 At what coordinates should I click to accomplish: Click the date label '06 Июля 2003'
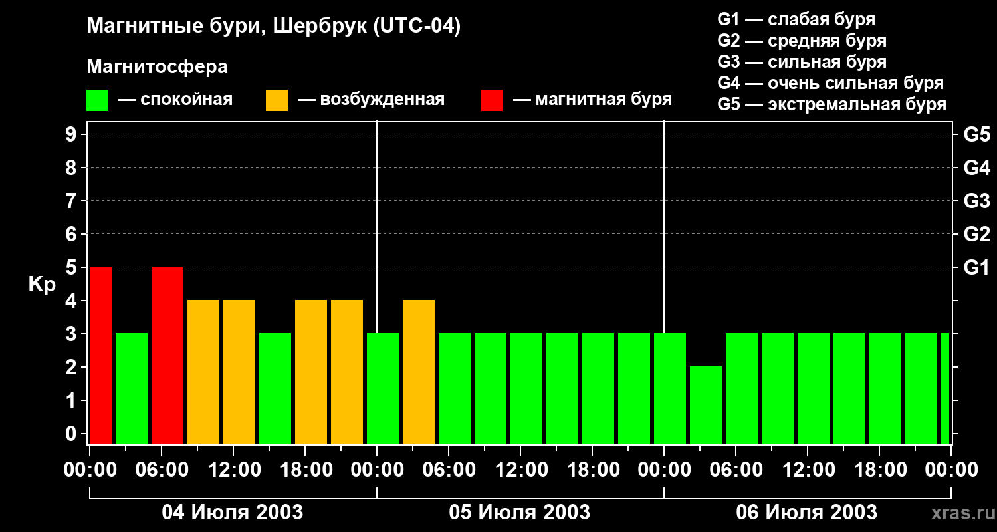[807, 513]
